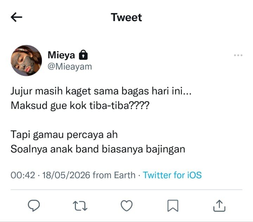The width and height of the screenshot is (253, 222).
Task: Open the three-dot more options menu
Action: pyautogui.click(x=238, y=55)
